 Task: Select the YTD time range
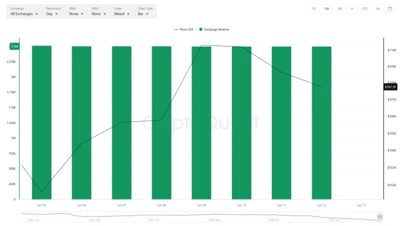pyautogui.click(x=365, y=8)
